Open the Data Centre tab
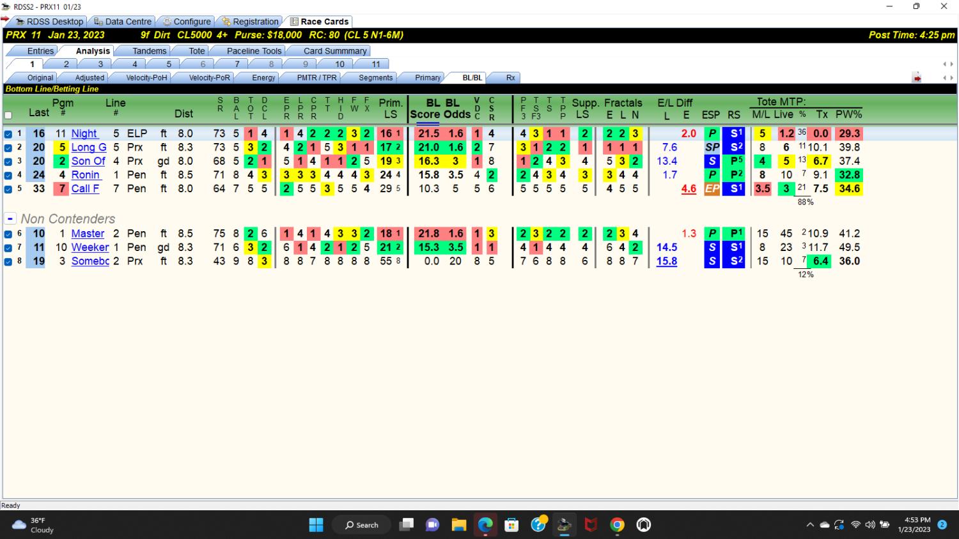Image resolution: width=959 pixels, height=539 pixels. (x=123, y=22)
